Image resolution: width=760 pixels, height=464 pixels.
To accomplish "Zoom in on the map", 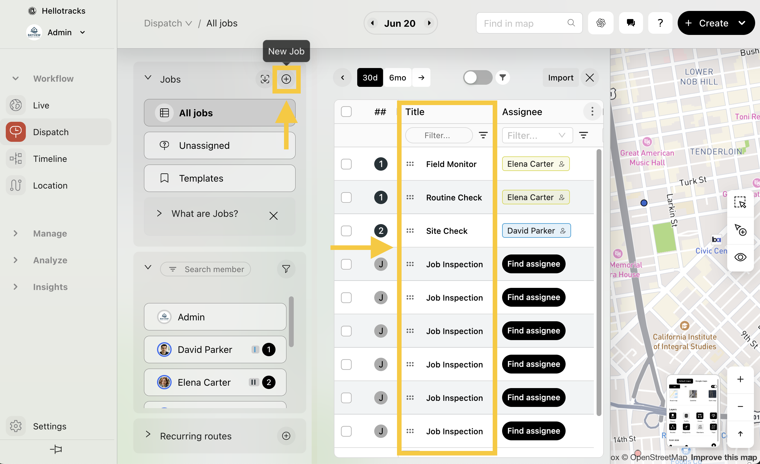I will coord(740,379).
